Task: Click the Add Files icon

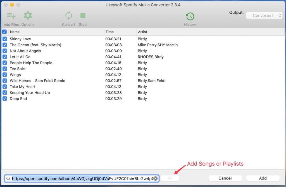Action: pos(11,16)
